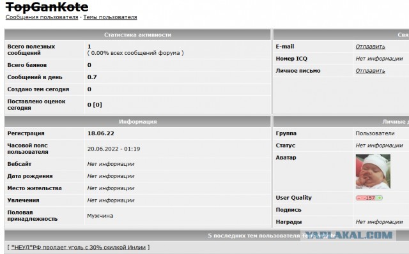The height and width of the screenshot is (254, 409).
Task: Click 'Нет информации' next to Увлечения
Action: pos(111,200)
